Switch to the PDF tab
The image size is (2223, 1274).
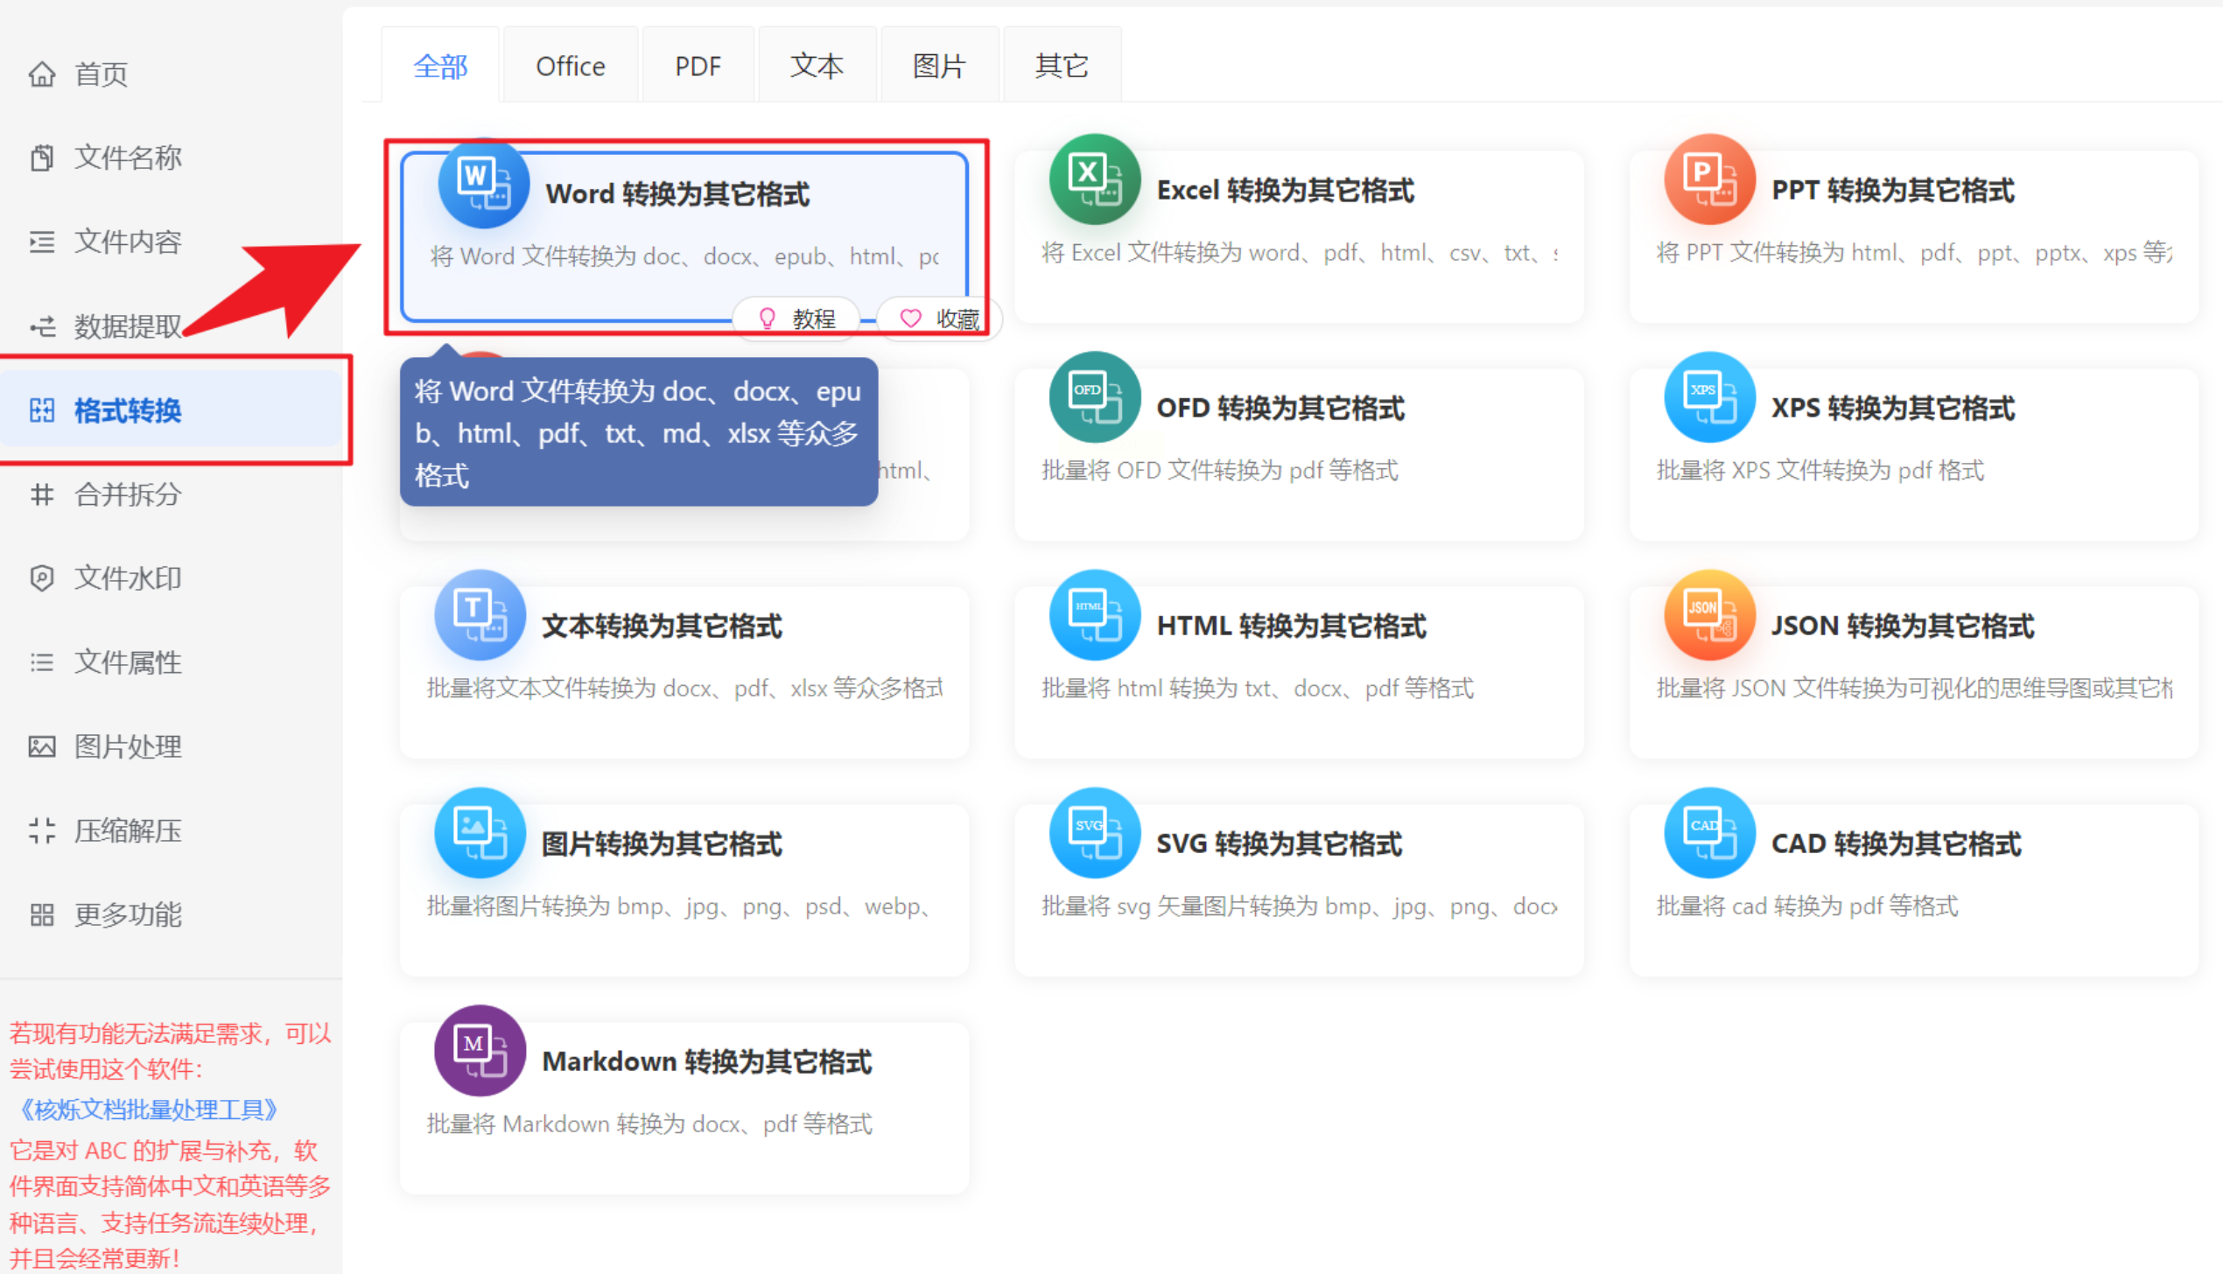[x=698, y=66]
